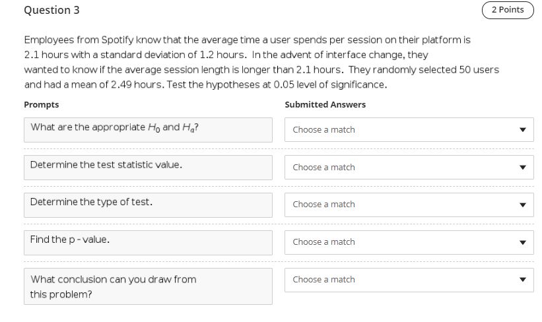
Task: Click the 'Question 3' heading
Action: pyautogui.click(x=47, y=11)
